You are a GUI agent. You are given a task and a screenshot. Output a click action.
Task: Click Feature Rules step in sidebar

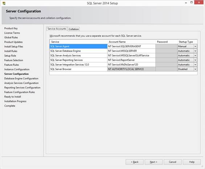pyautogui.click(x=12, y=65)
